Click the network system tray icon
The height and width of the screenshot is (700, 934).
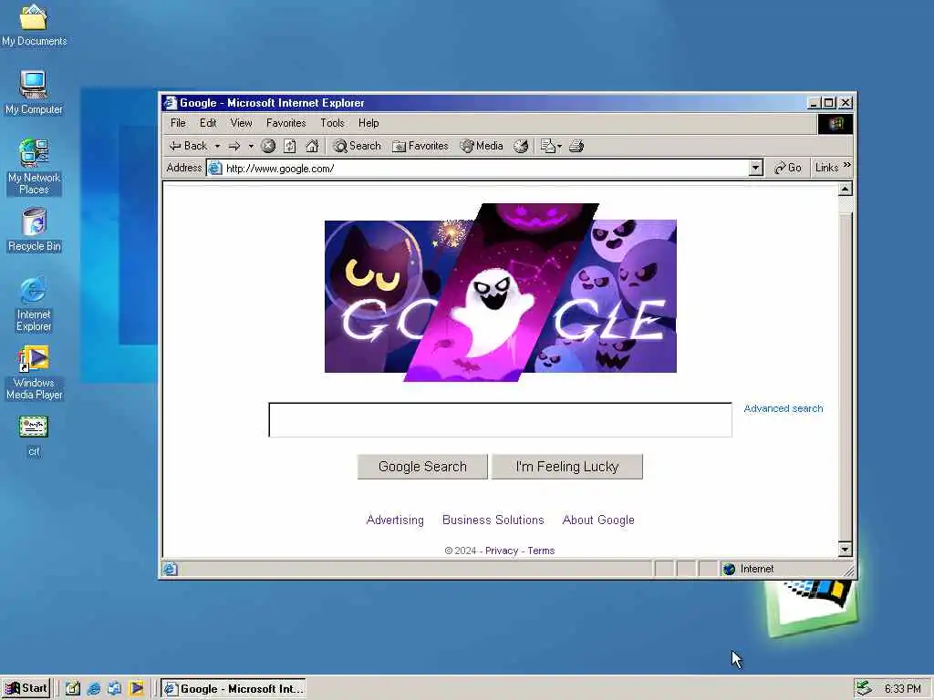[864, 689]
